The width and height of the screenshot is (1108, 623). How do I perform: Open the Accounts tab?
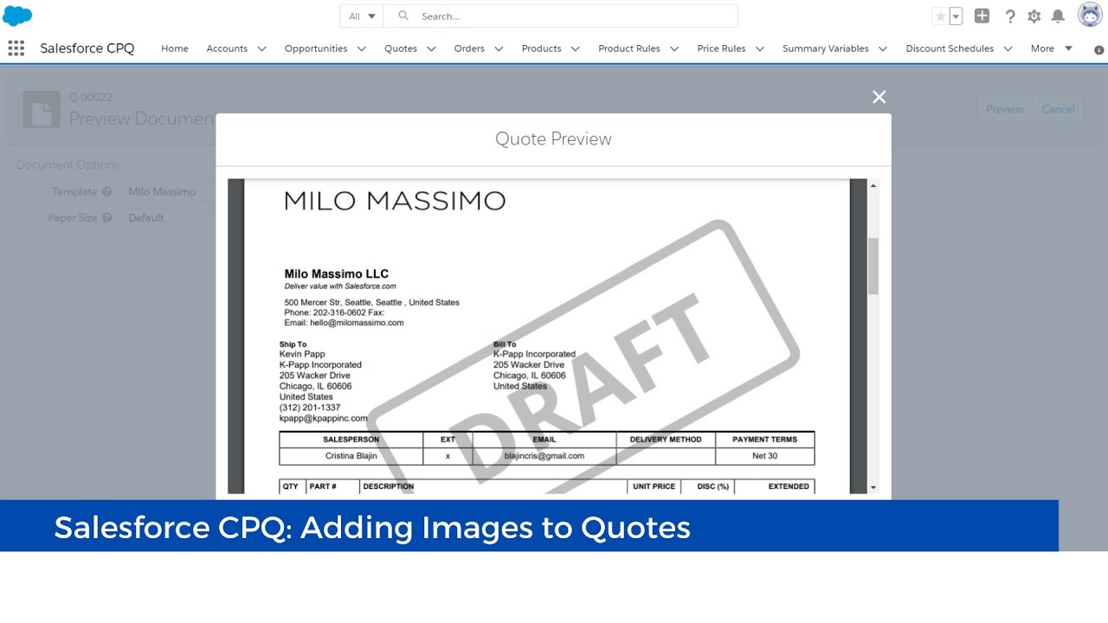point(227,48)
